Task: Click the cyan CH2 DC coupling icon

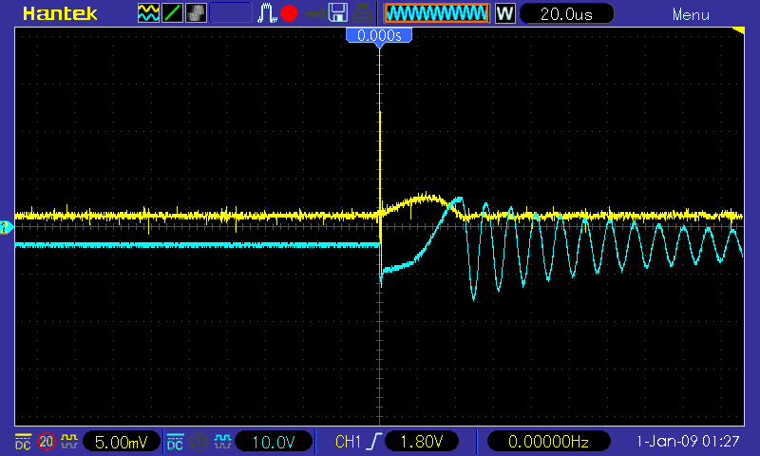Action: (x=175, y=442)
